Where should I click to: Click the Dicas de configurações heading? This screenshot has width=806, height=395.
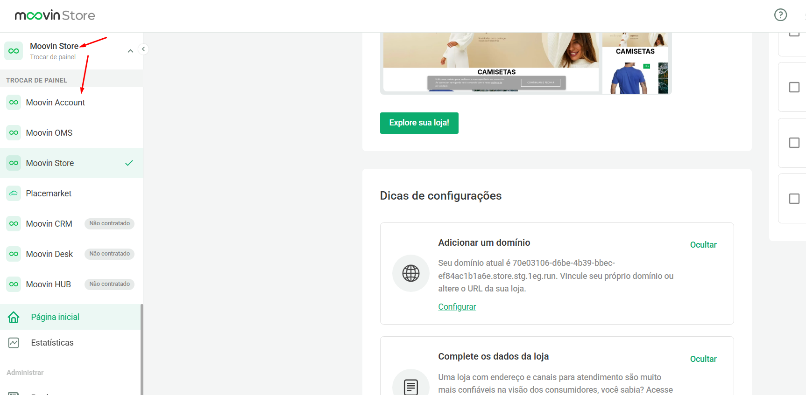point(440,196)
